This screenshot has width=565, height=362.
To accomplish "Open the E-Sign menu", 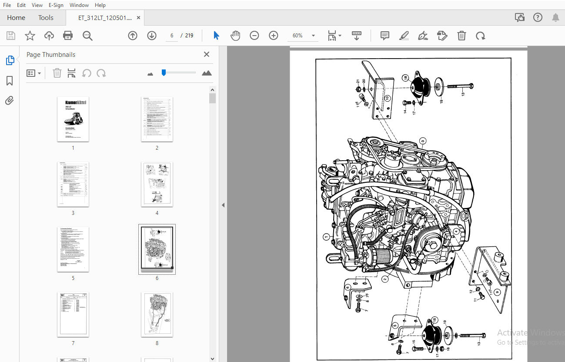I will click(56, 5).
